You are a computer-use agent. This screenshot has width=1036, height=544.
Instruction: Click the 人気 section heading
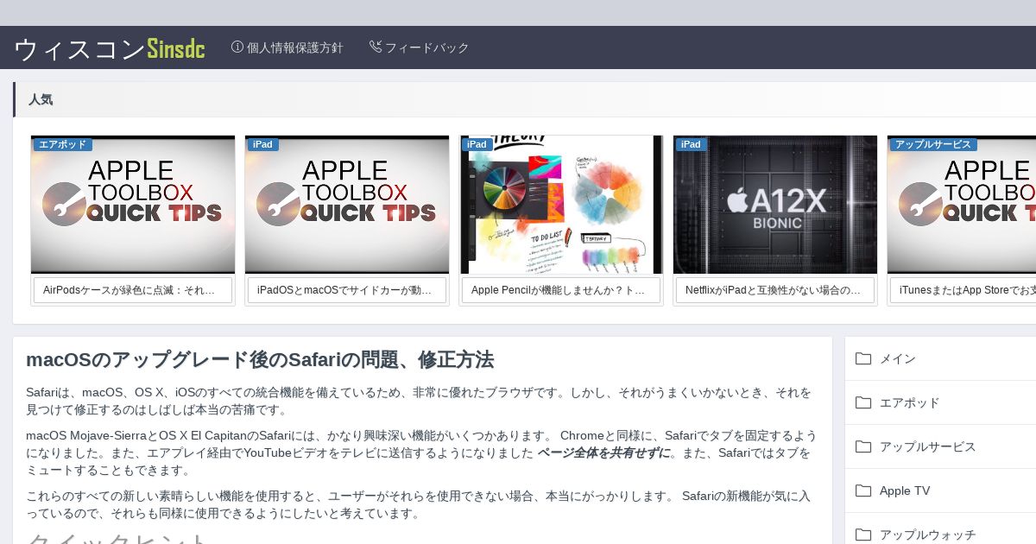[x=41, y=99]
